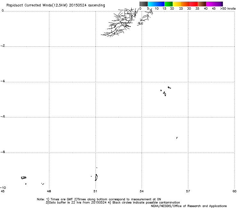Screen dimensions: 237x208
Task: Click the '-8' latitude axis label
Action: tap(3, 152)
